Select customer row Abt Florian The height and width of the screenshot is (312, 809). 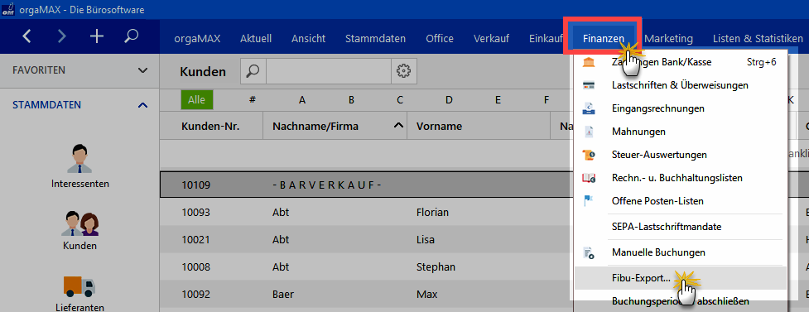[x=365, y=212]
